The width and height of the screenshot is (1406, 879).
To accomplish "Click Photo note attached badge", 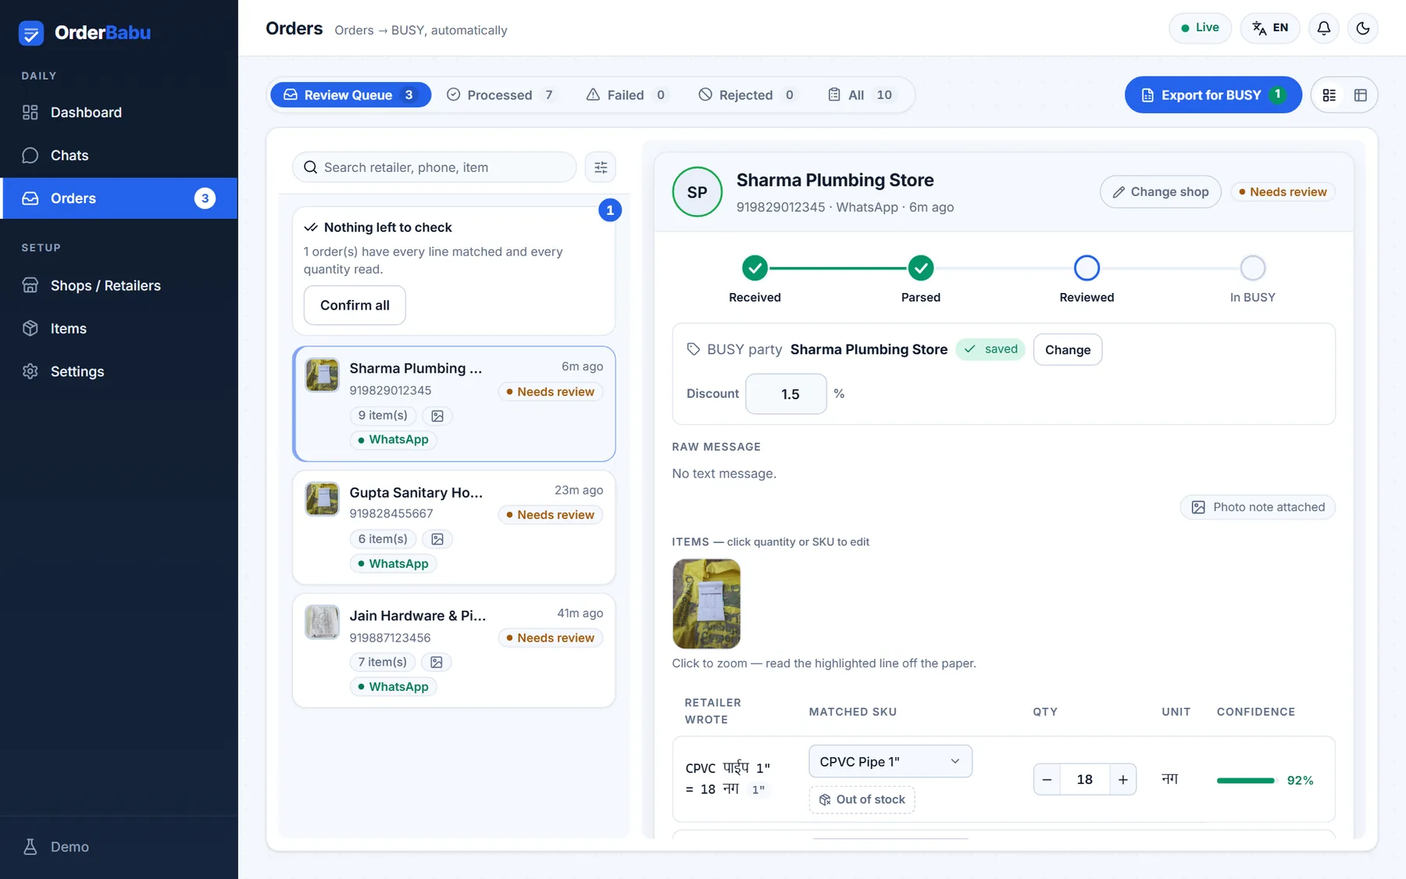I will pos(1258,507).
